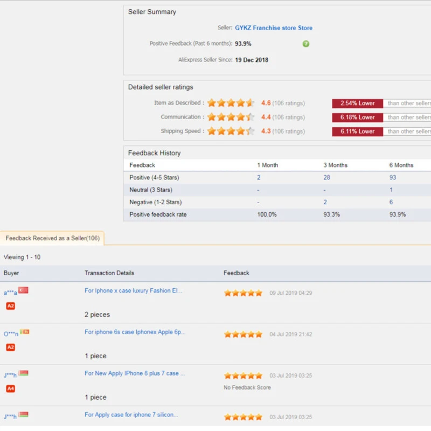Click the Shipping Speed star rating
Image resolution: width=431 pixels, height=431 pixels.
coord(231,131)
